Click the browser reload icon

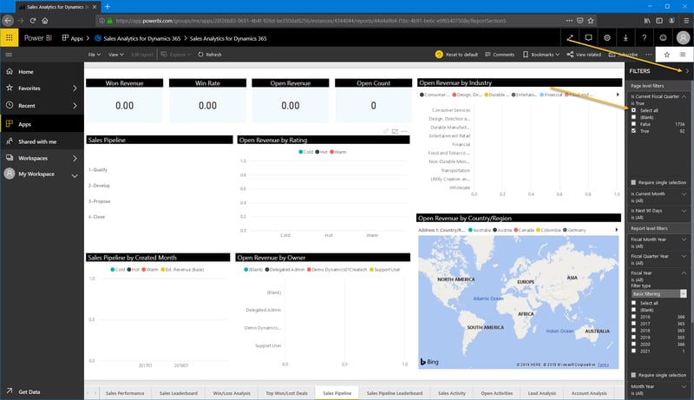(x=33, y=20)
